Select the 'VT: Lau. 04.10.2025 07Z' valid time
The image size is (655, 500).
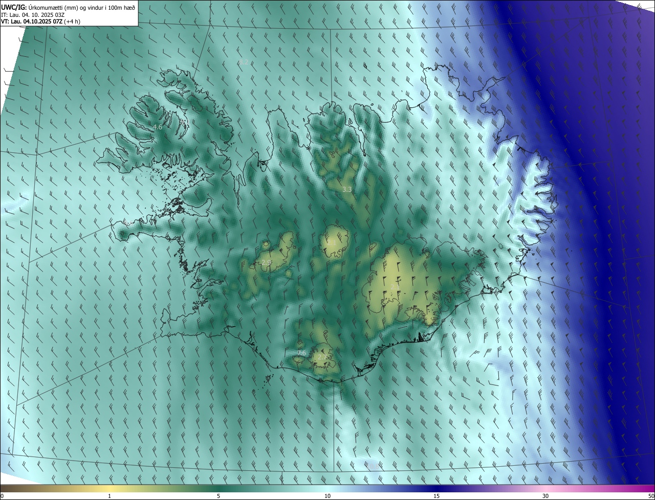32,21
